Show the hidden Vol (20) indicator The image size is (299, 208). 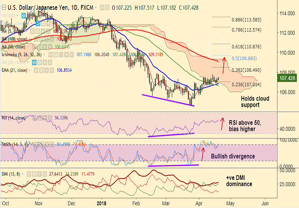coord(24,16)
